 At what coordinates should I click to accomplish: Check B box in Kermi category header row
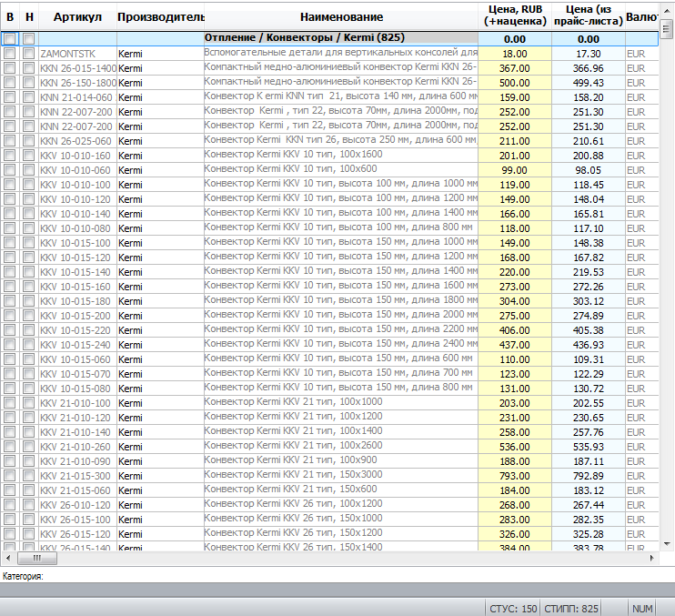[x=9, y=39]
